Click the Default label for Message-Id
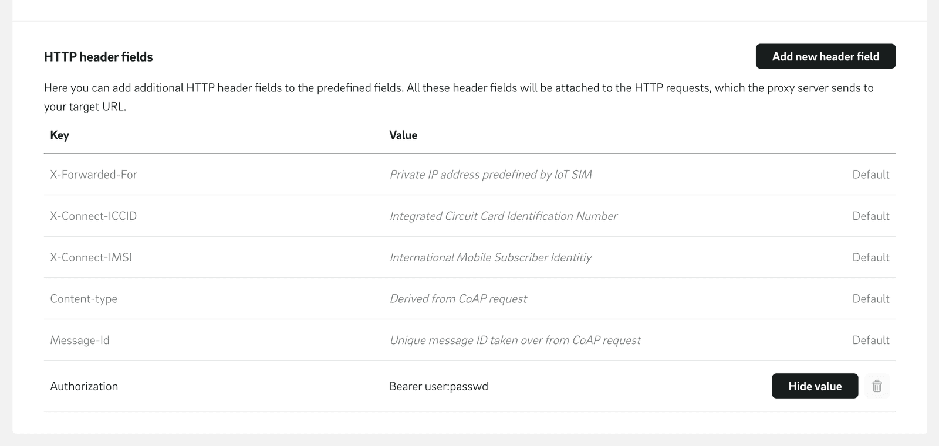Viewport: 939px width, 446px height. (871, 340)
